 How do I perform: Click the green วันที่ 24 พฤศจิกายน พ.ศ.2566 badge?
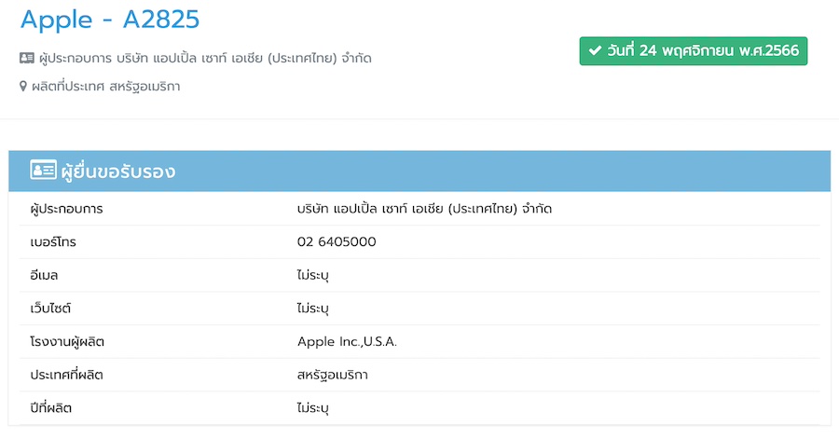pos(693,50)
